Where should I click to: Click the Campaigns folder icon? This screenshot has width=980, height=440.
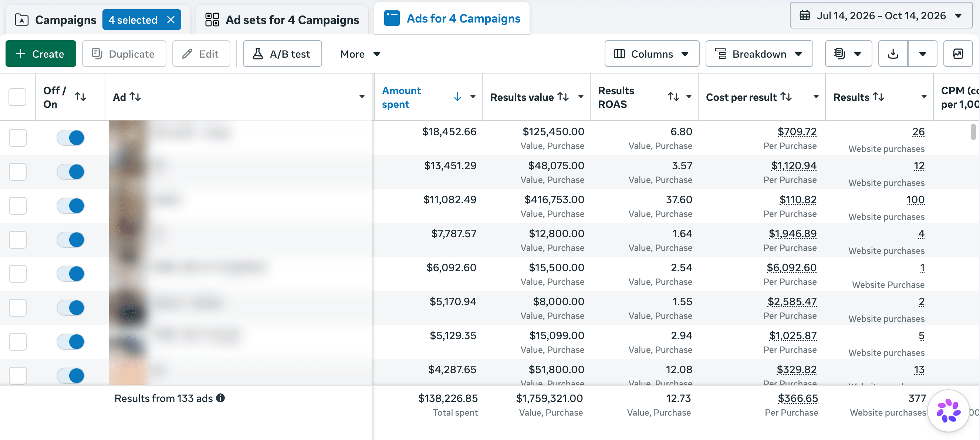(22, 20)
